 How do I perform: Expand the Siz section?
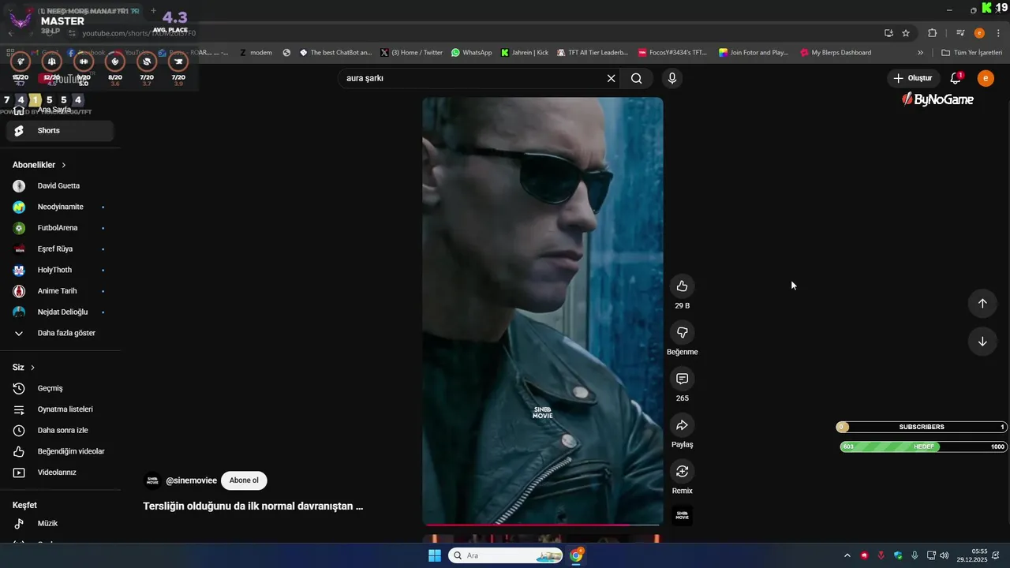click(24, 368)
